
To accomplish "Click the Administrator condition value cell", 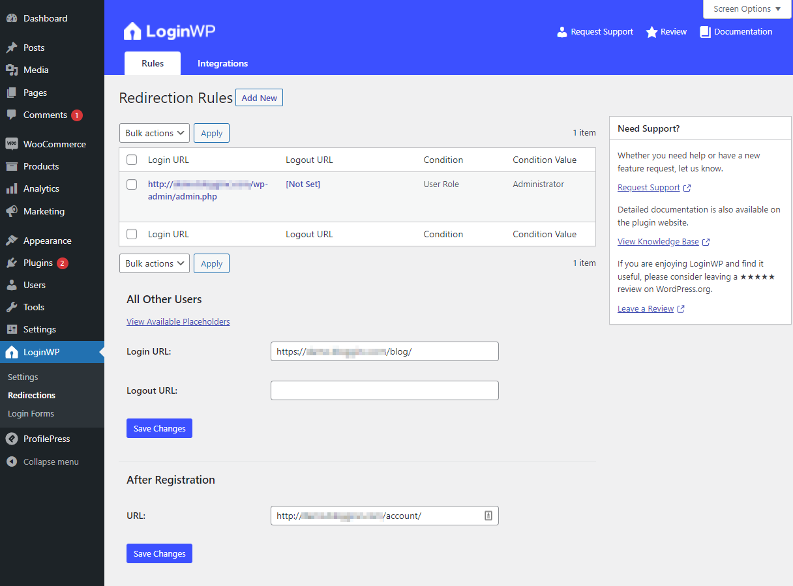I will point(538,184).
